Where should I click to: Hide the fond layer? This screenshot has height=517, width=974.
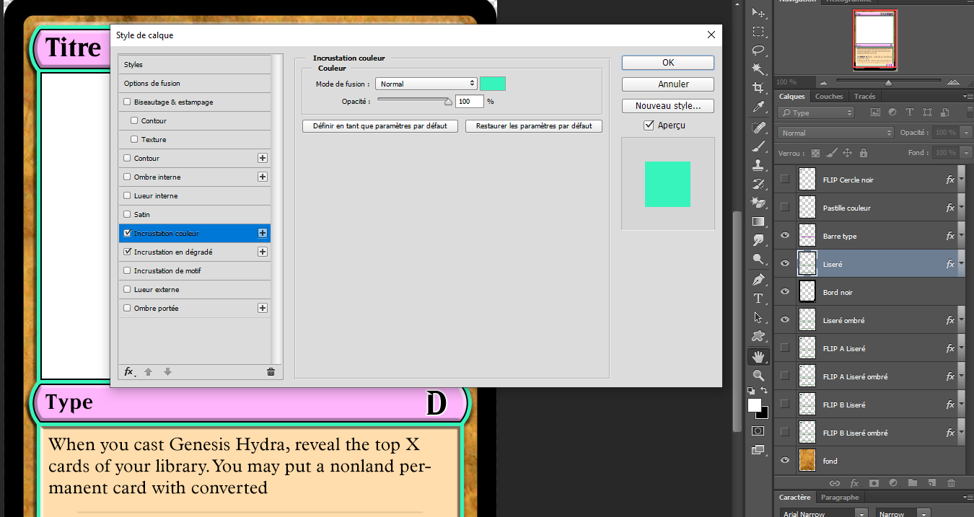coord(785,461)
